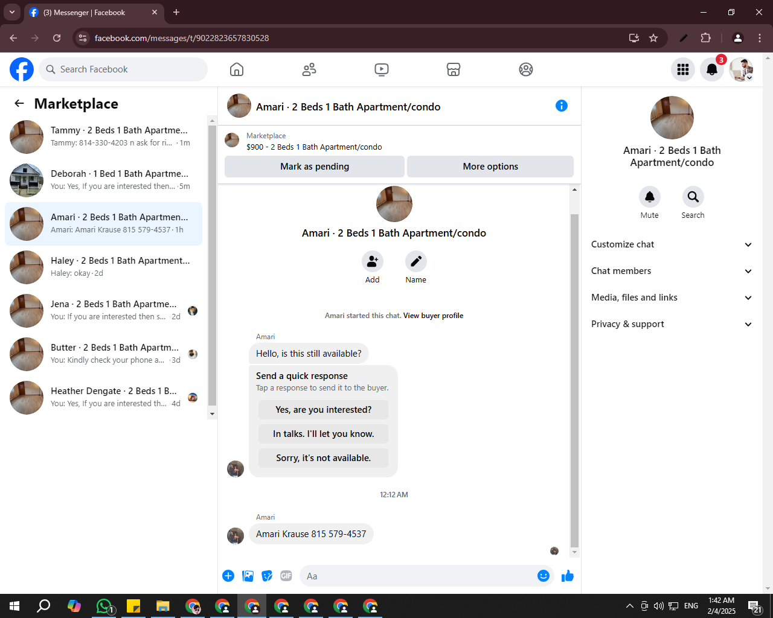Open conversation information icon

(562, 106)
